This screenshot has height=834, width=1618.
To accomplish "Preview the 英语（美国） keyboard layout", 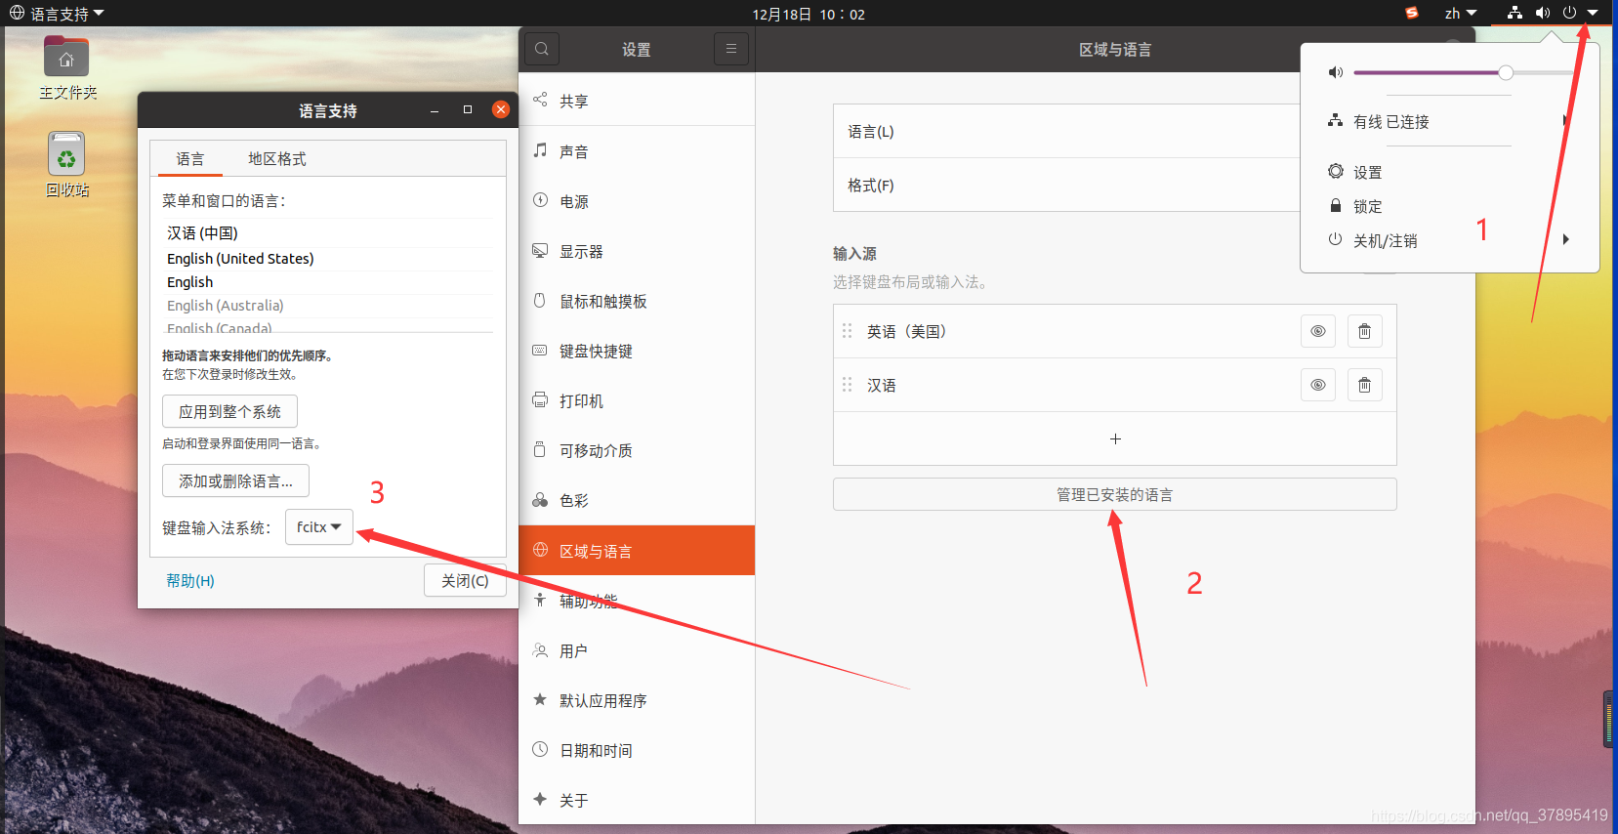I will tap(1317, 331).
